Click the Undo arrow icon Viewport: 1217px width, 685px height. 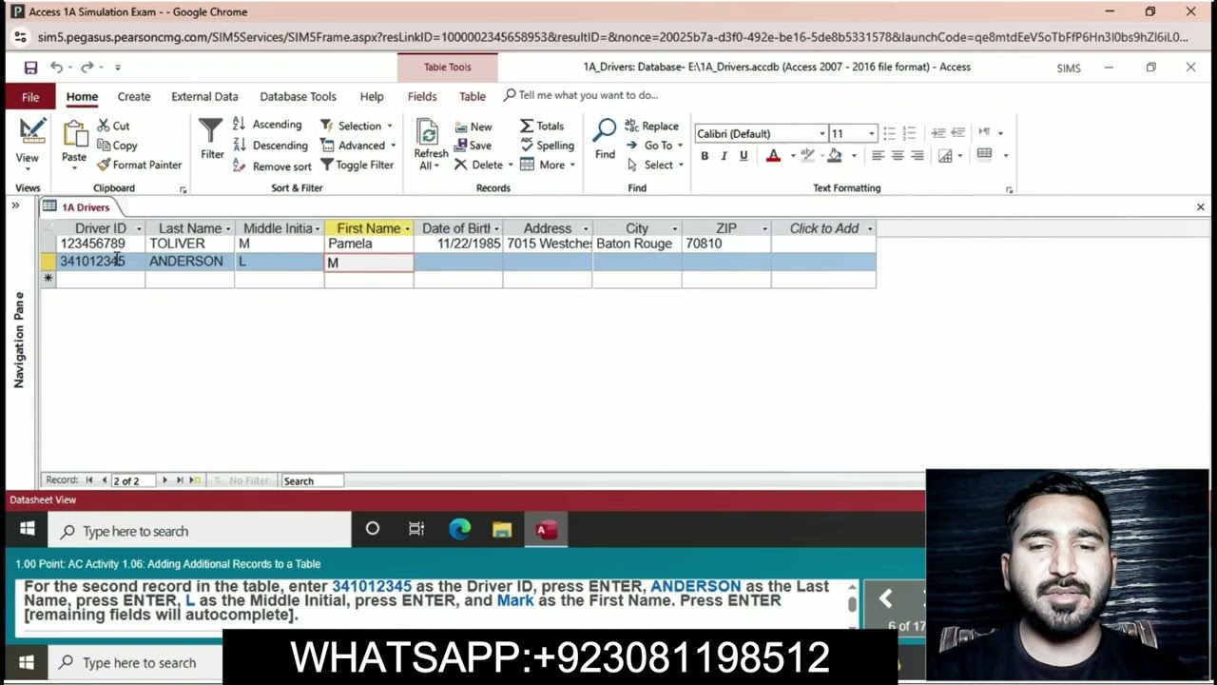point(56,68)
